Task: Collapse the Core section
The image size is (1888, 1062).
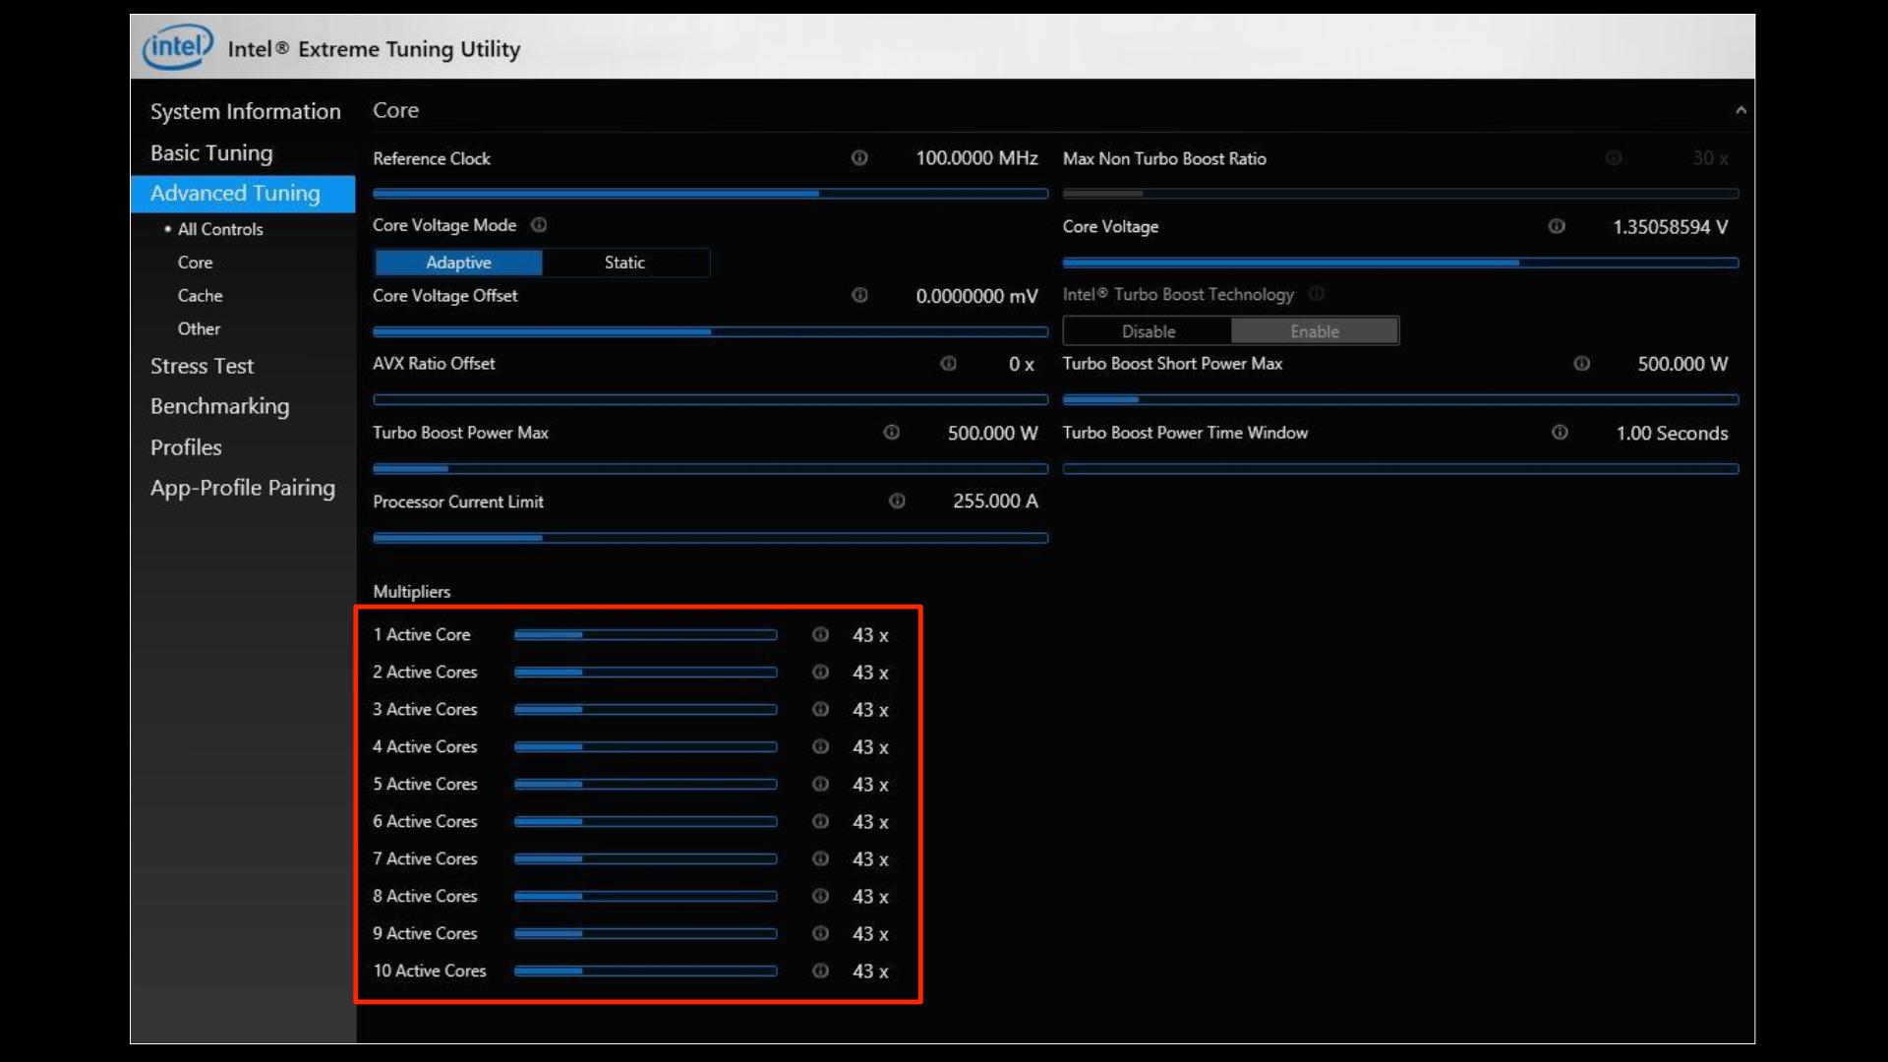Action: [1740, 109]
